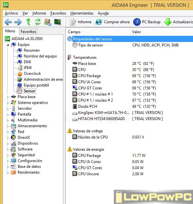The width and height of the screenshot is (193, 204).
Task: Select Placa base temperature row
Action: (x=130, y=64)
